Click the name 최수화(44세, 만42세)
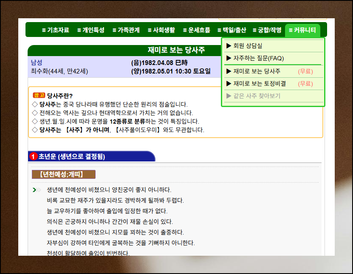353x274 pixels. pos(59,71)
